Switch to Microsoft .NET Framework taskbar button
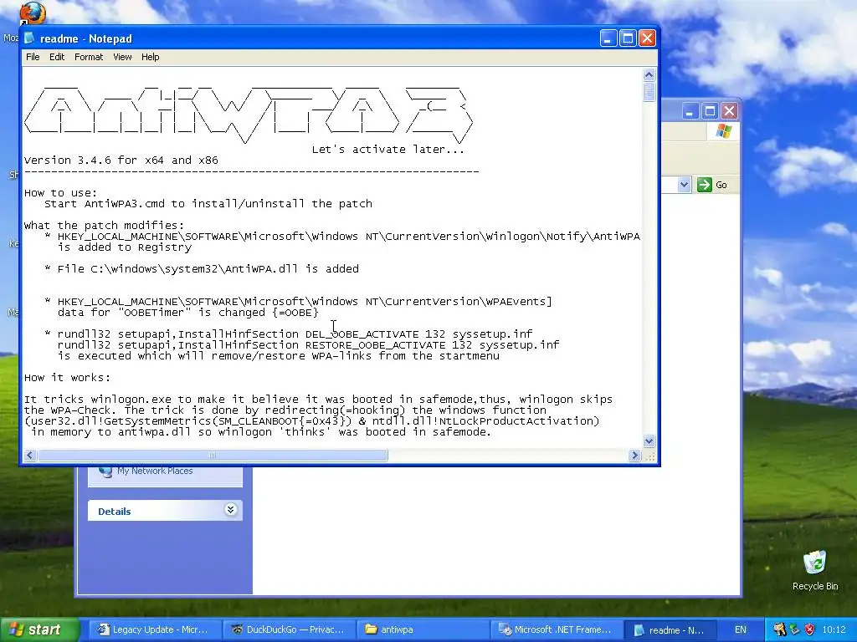 556,630
